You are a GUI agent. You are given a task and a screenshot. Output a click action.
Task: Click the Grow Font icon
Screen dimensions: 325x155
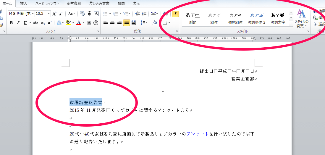click(54, 14)
